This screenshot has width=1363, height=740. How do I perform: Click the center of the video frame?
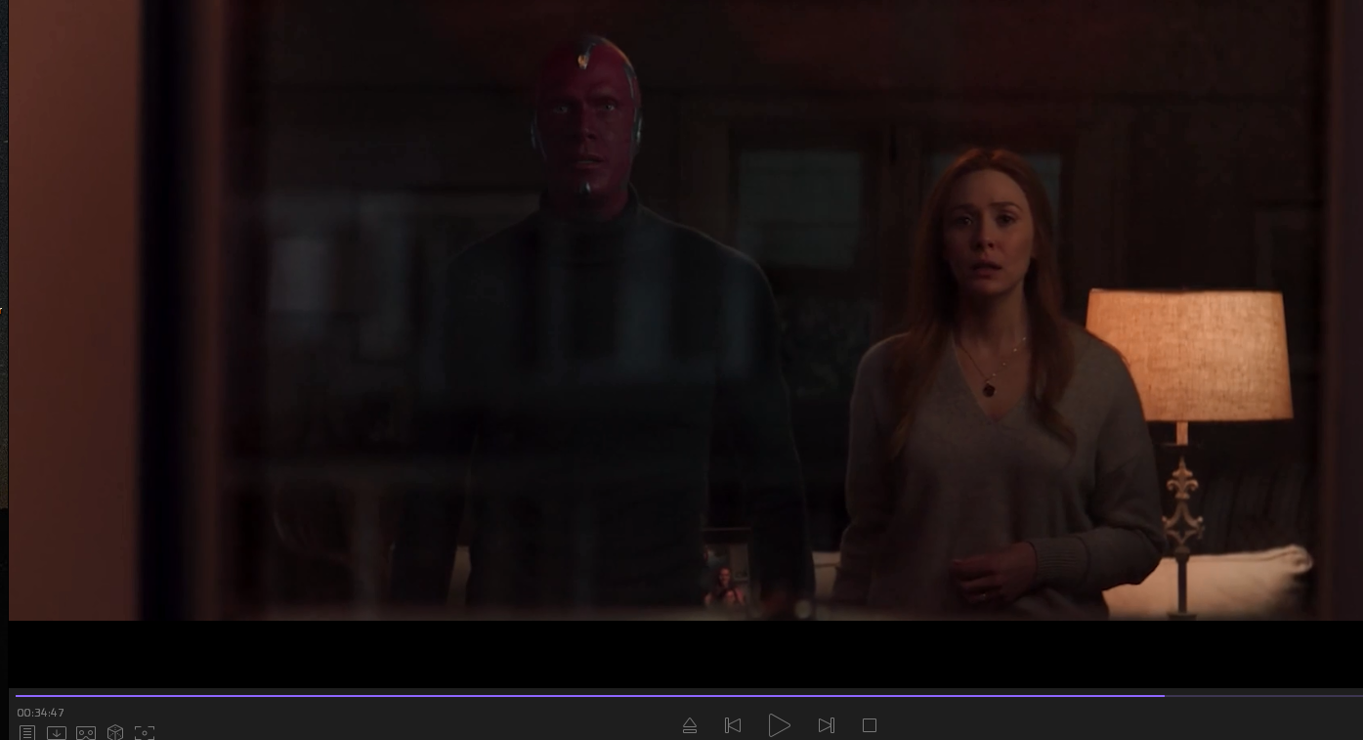pos(684,310)
